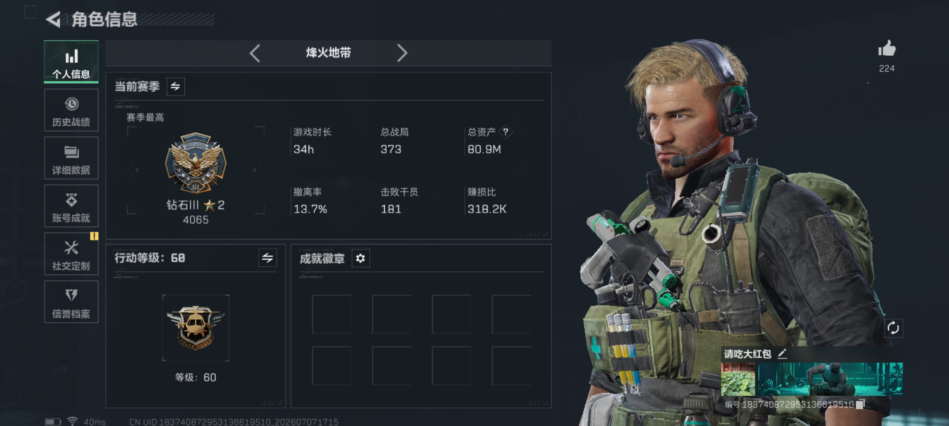Switch to next game mode with right chevron
Viewport: 949px width, 426px height.
402,53
